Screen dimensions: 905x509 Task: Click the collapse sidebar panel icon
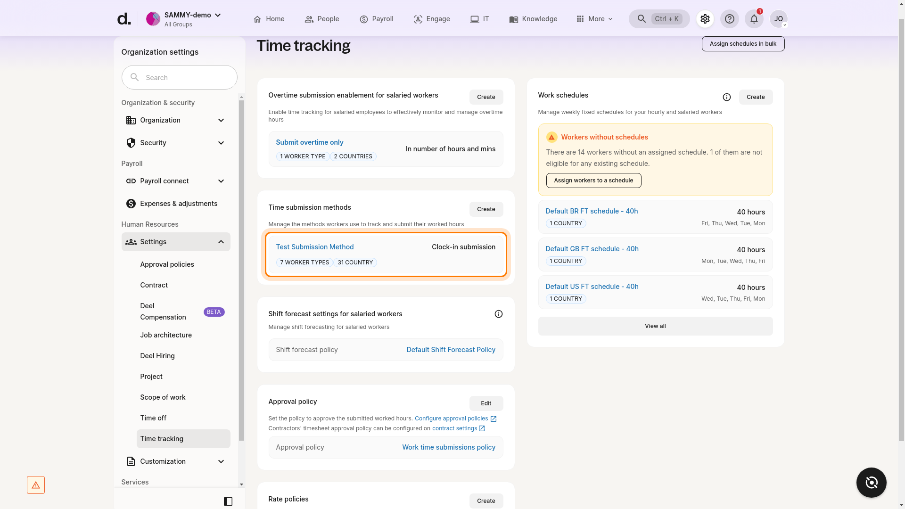tap(228, 501)
